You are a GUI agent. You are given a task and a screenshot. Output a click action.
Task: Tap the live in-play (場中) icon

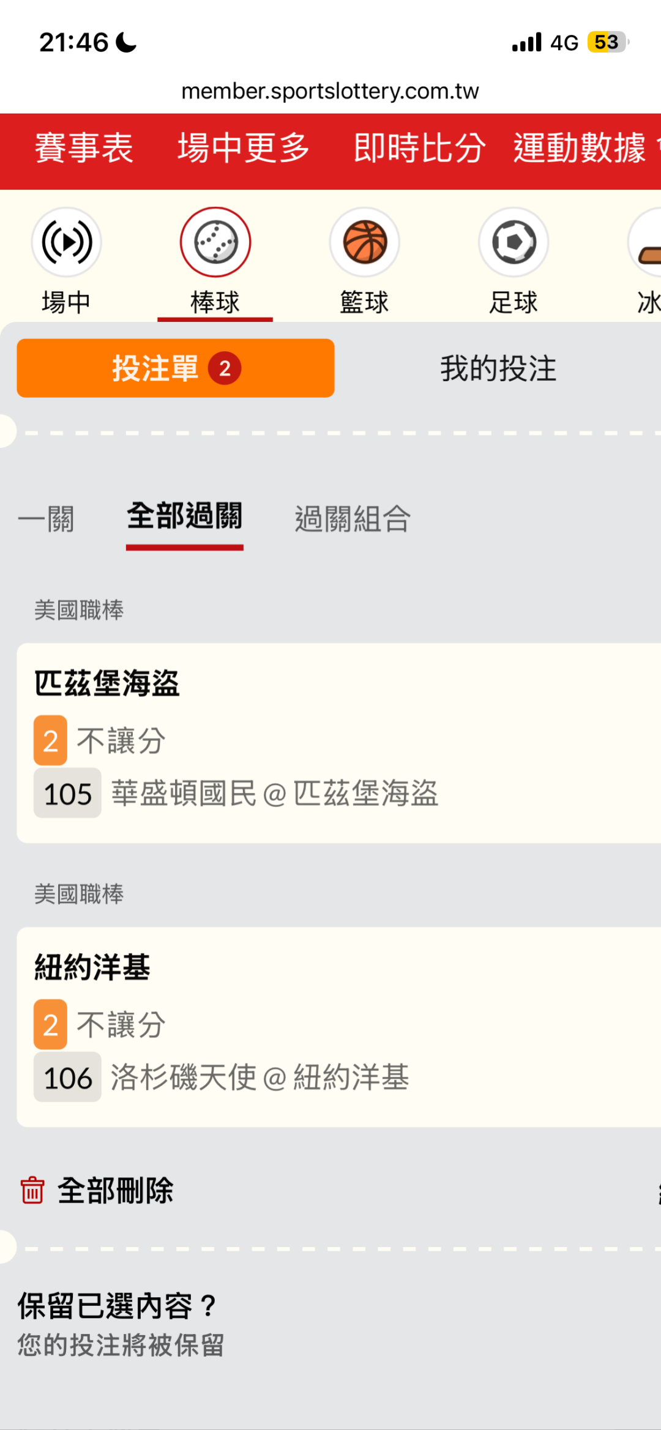tap(66, 242)
